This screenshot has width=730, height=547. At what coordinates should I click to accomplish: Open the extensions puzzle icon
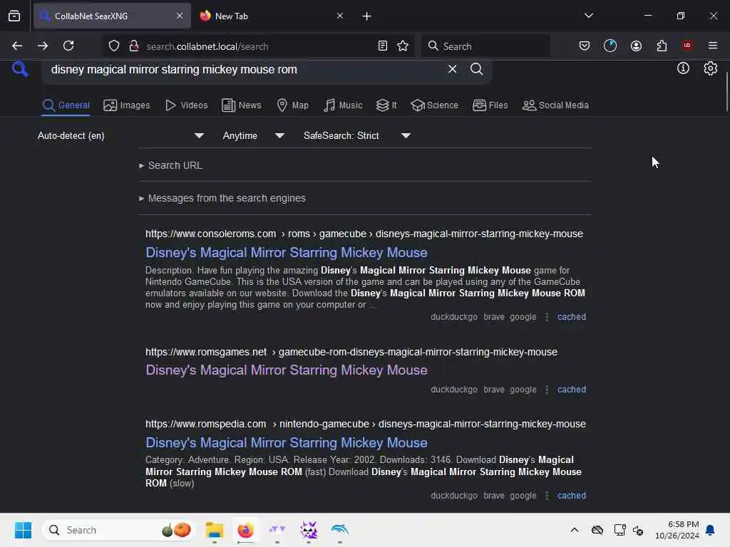click(x=662, y=46)
